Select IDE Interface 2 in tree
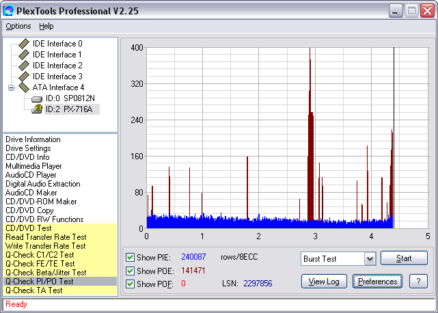Viewport: 438px width, 313px height. [57, 66]
